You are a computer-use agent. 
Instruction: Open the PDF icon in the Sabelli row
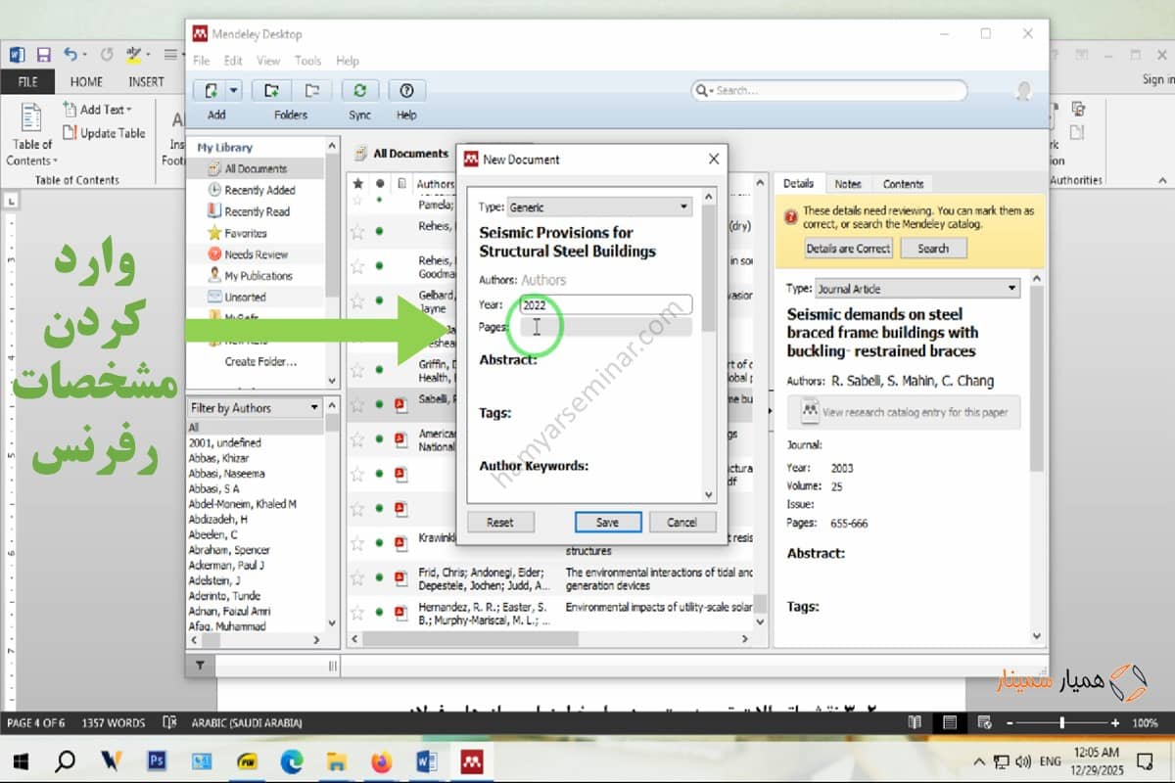(400, 403)
